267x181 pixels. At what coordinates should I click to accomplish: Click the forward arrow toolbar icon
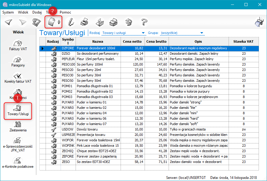[x=22, y=22]
